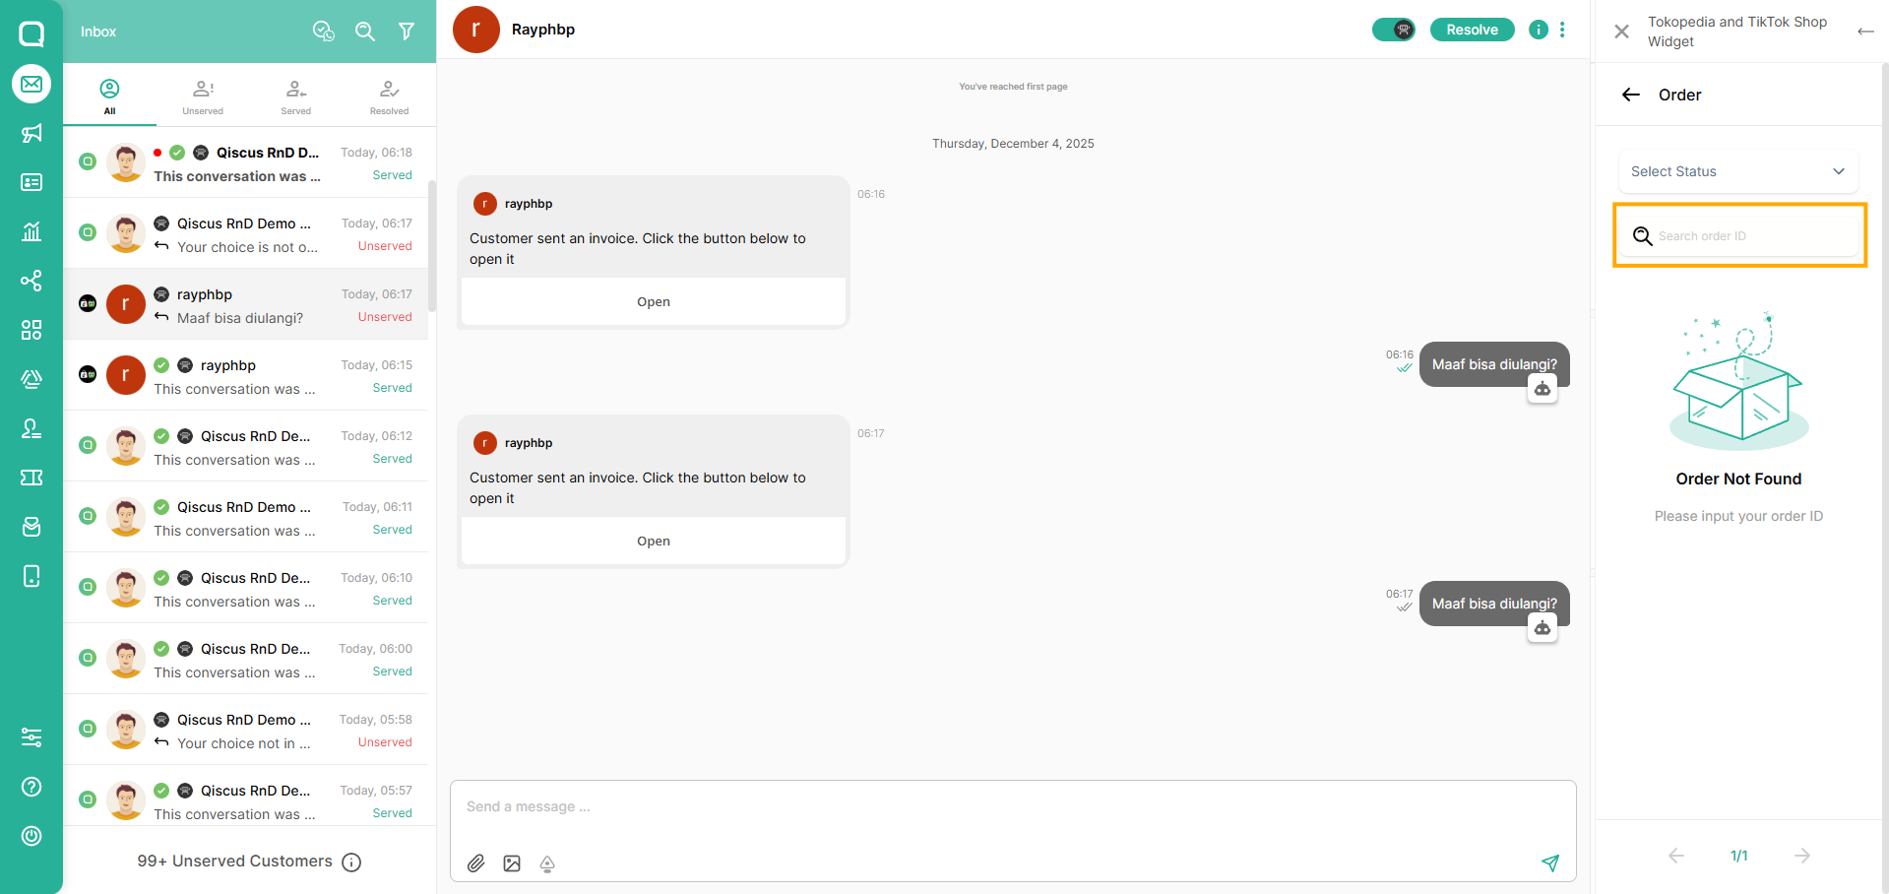Switch to the Resolved tab
Screen dimensions: 1889x894
(389, 96)
